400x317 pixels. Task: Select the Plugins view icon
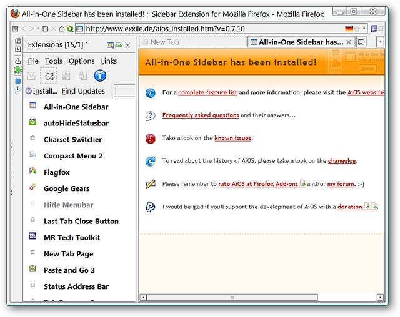(x=82, y=76)
